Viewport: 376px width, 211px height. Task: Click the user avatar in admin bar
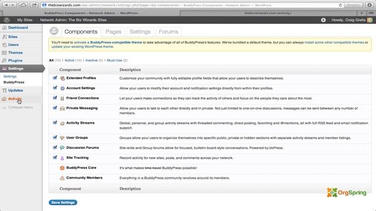[370, 20]
